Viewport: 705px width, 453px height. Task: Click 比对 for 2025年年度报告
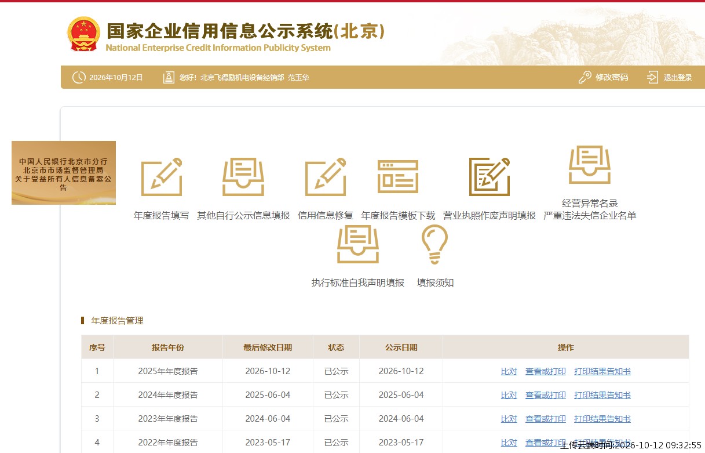509,371
